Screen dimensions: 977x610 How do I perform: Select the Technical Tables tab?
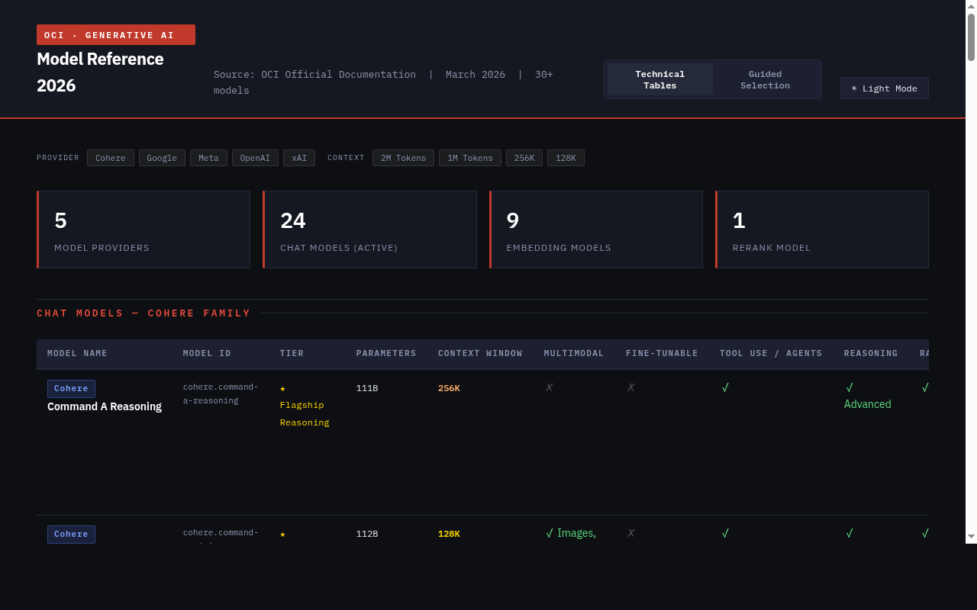click(660, 80)
